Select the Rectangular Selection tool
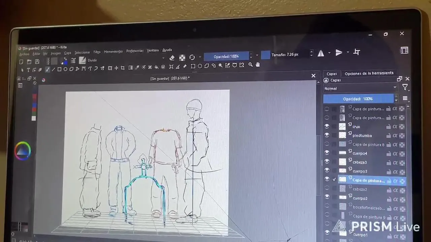Viewport: 431px width, 242px height. 193,66
